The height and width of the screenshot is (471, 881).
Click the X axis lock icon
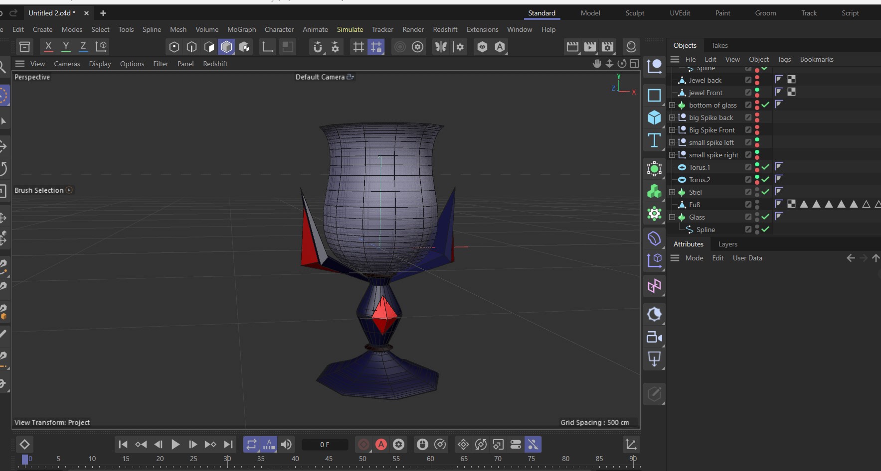point(48,47)
